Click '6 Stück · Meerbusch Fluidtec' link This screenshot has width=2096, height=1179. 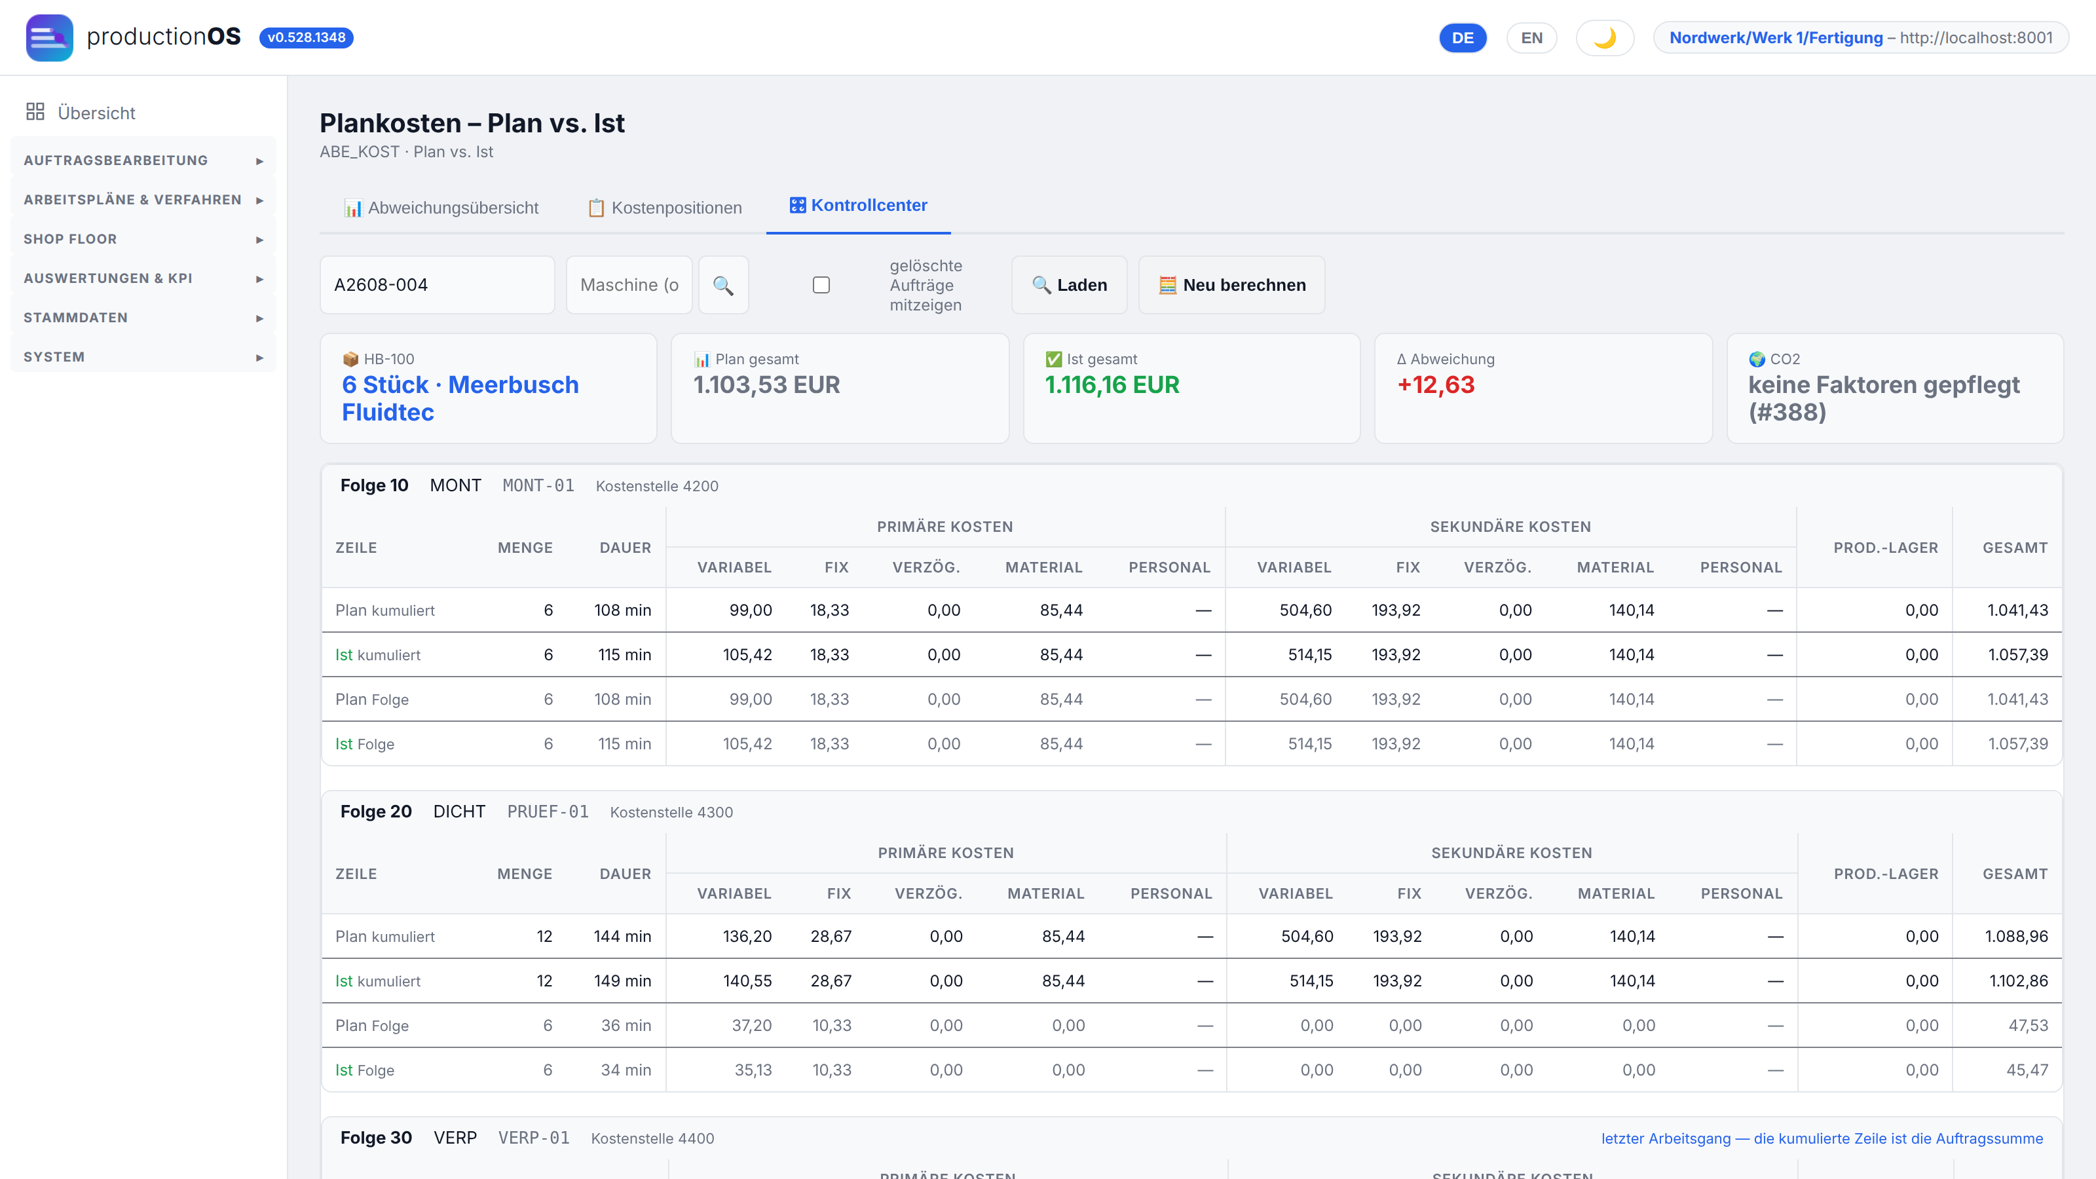click(x=460, y=398)
